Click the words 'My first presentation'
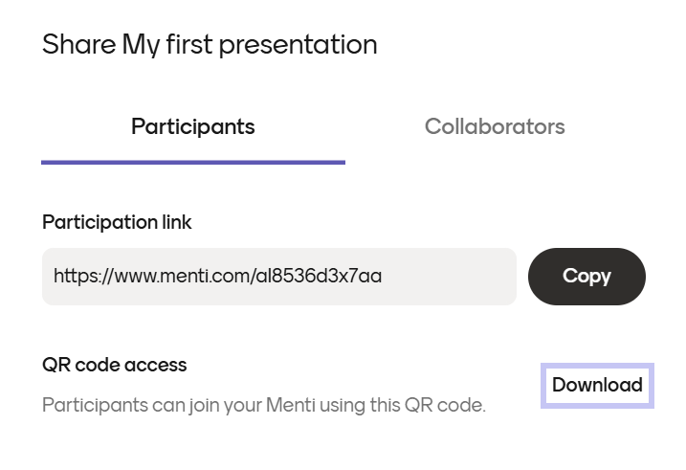This screenshot has width=686, height=470. (250, 44)
